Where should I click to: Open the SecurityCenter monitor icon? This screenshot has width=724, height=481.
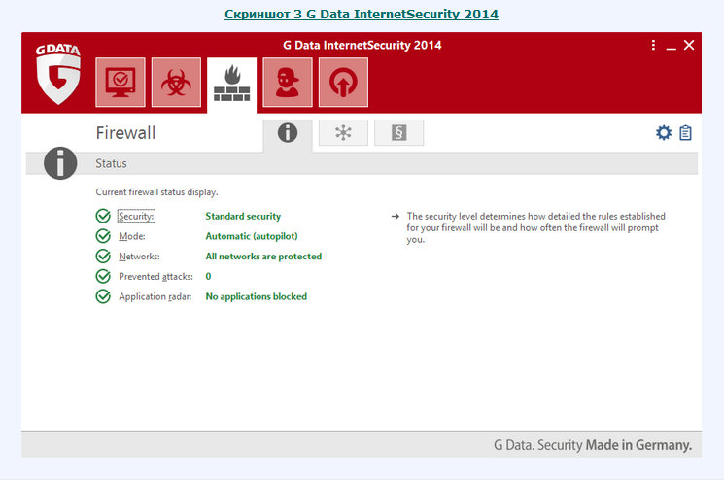click(121, 83)
